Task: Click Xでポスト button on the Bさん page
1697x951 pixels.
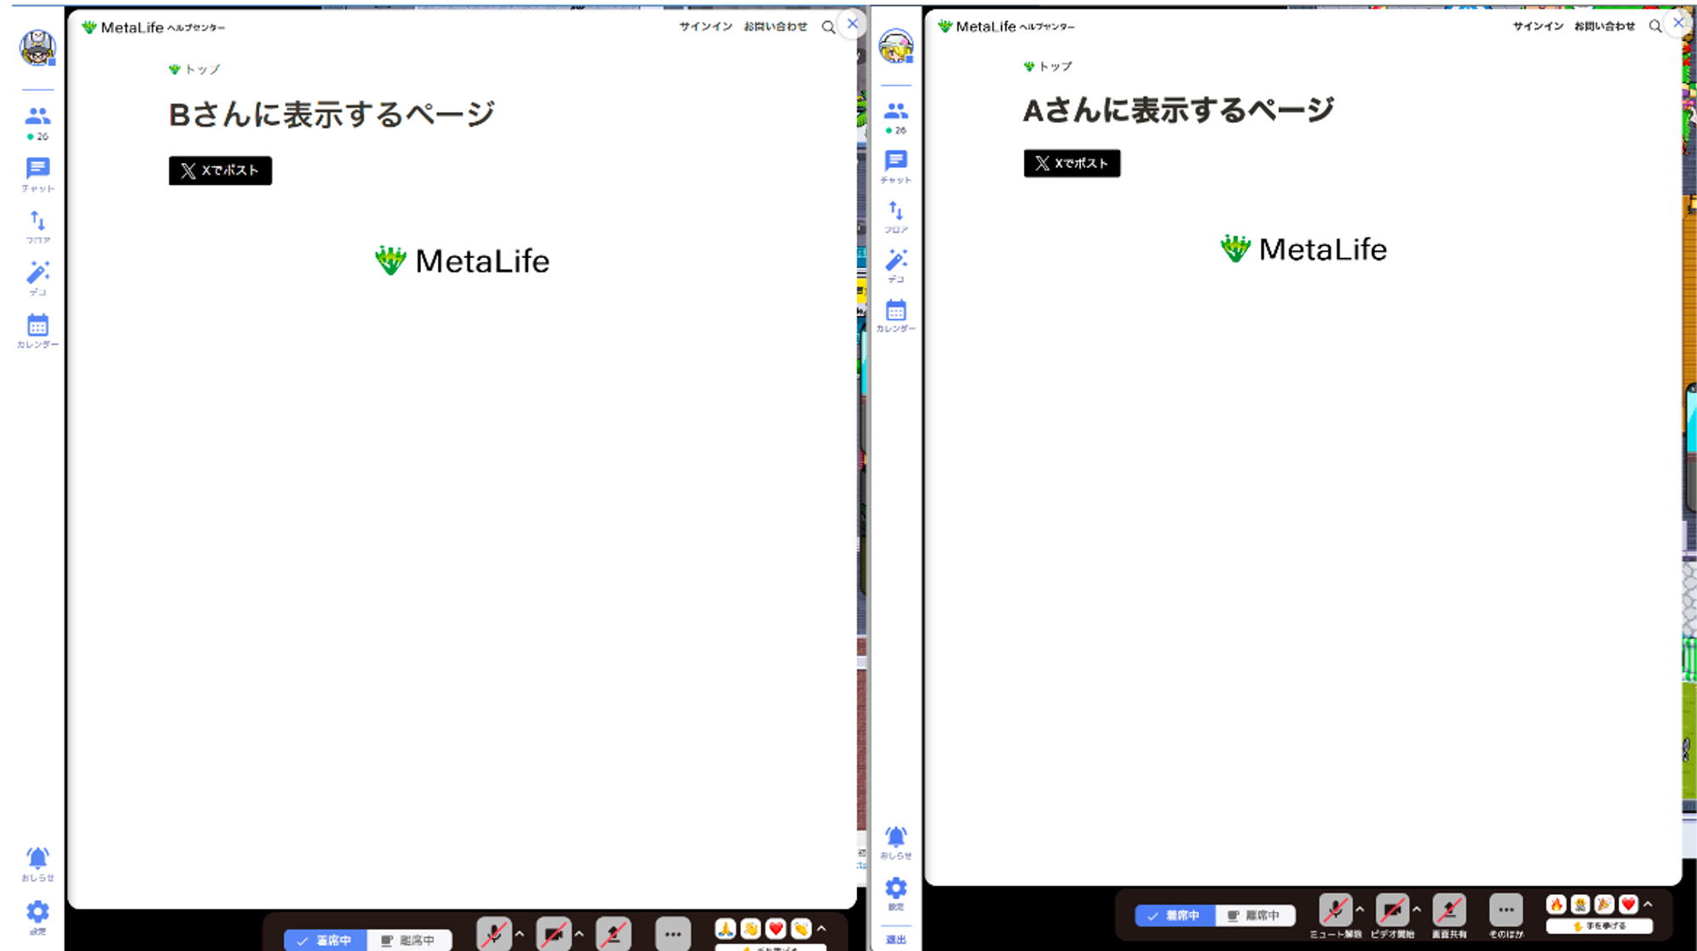Action: coord(221,171)
